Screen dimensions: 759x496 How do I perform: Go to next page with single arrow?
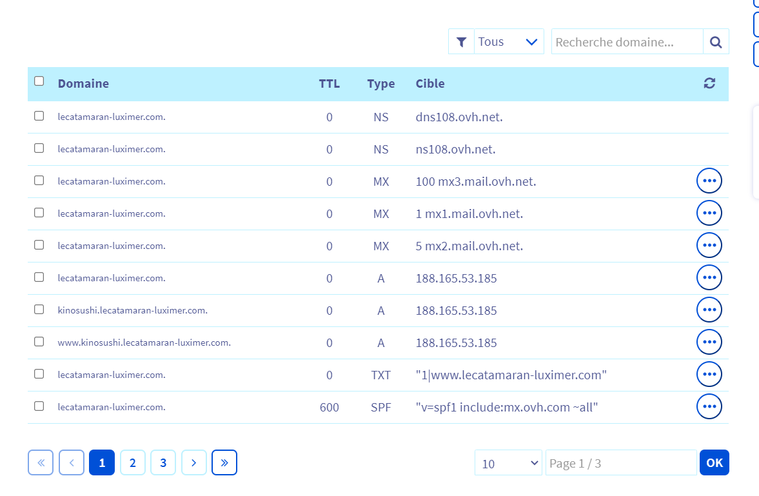pos(193,462)
